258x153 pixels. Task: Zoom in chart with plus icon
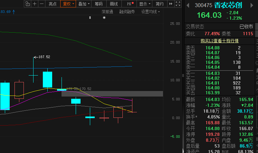pyautogui.click(x=34, y=4)
